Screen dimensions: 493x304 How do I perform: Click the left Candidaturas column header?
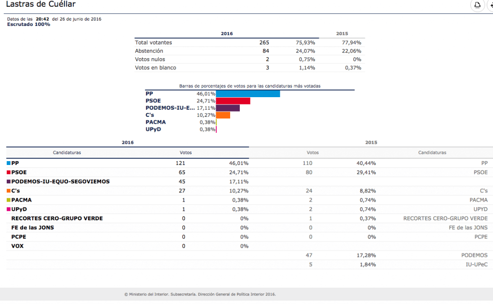pyautogui.click(x=67, y=152)
